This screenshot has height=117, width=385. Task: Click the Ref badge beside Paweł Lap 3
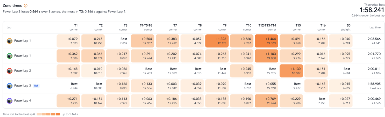(36, 85)
